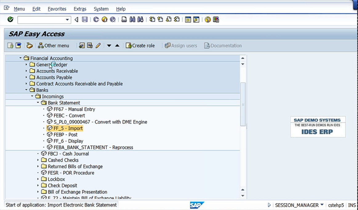Click the Next Page icon
The width and height of the screenshot is (358, 210).
168,19
